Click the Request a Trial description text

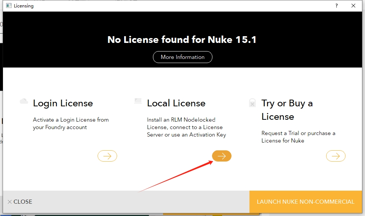(x=298, y=137)
